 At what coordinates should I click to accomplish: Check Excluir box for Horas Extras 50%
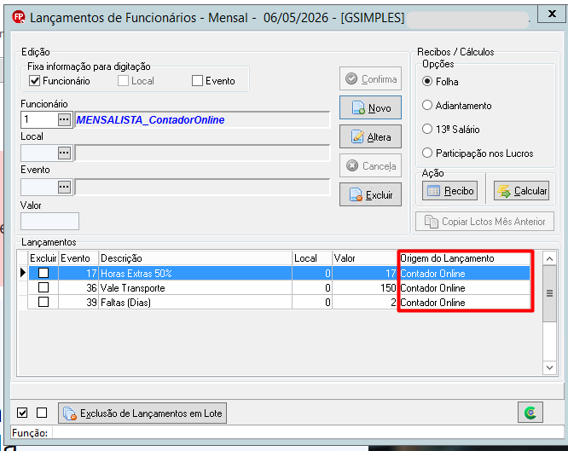pos(43,273)
